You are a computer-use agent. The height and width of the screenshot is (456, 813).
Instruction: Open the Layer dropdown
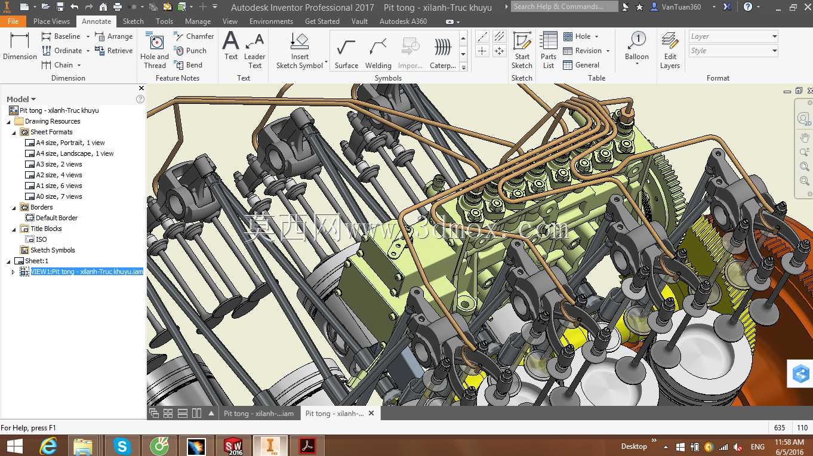[x=734, y=36]
